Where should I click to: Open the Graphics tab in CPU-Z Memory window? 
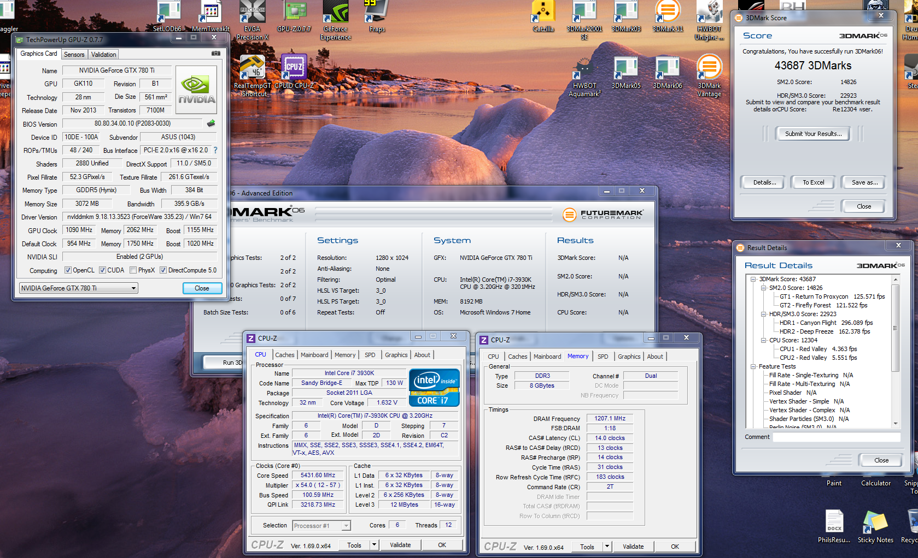(x=629, y=357)
